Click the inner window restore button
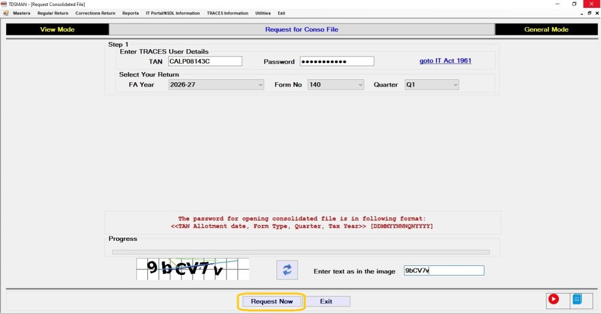This screenshot has height=314, width=601. (x=590, y=13)
